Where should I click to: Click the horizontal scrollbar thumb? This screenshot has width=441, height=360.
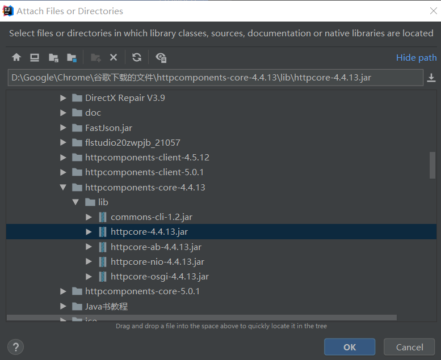click(201, 317)
